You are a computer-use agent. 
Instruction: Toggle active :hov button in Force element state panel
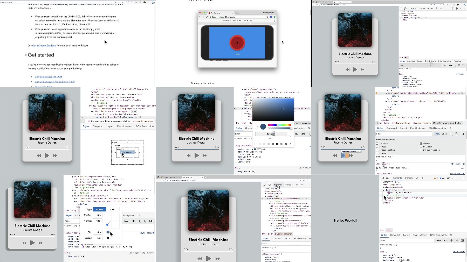(437, 134)
